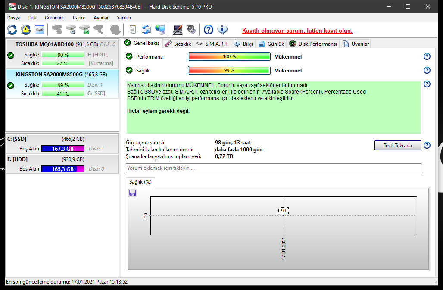443x290 pixels.
Task: Select the Sağlık (%) graph tab
Action: point(140,182)
